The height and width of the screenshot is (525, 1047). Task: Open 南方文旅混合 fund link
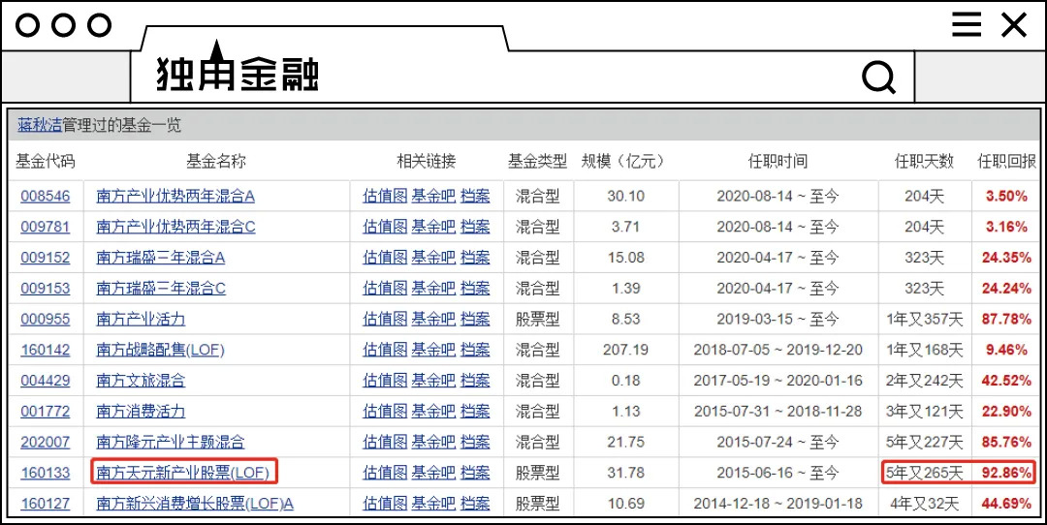(141, 381)
